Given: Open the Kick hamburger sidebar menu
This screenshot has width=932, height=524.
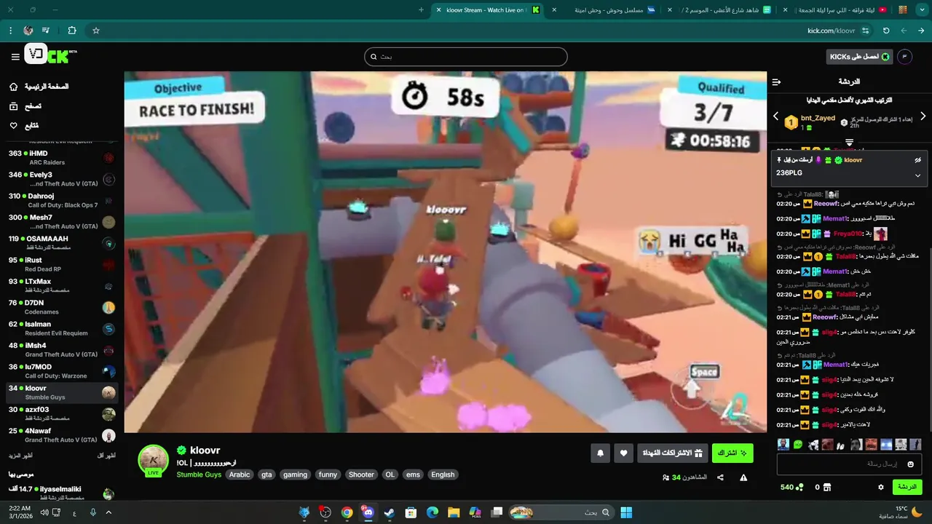Looking at the screenshot, I should click(x=15, y=57).
